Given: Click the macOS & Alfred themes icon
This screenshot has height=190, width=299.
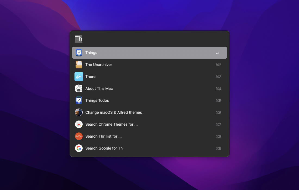Looking at the screenshot, I should pyautogui.click(x=79, y=112).
